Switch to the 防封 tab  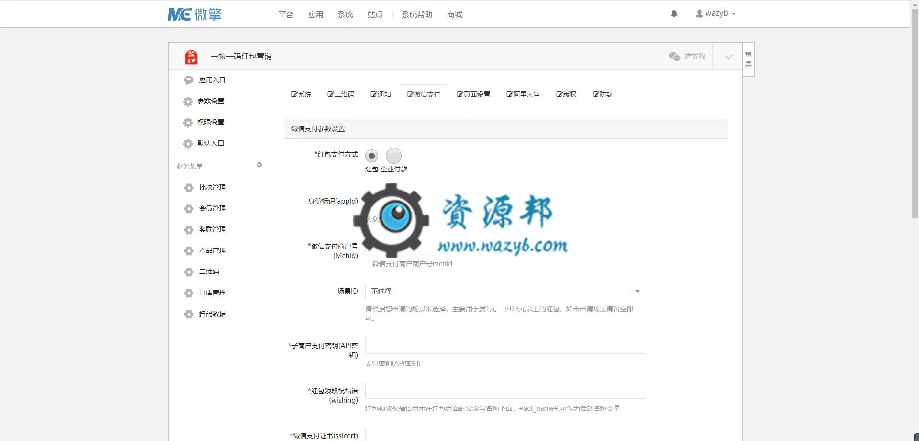pyautogui.click(x=603, y=94)
